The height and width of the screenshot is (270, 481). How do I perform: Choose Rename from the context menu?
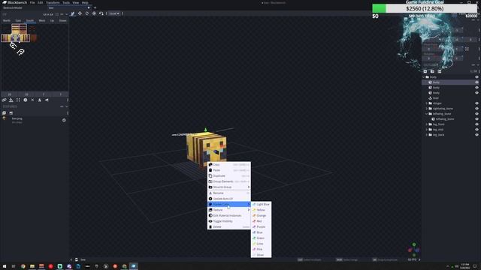(x=228, y=193)
